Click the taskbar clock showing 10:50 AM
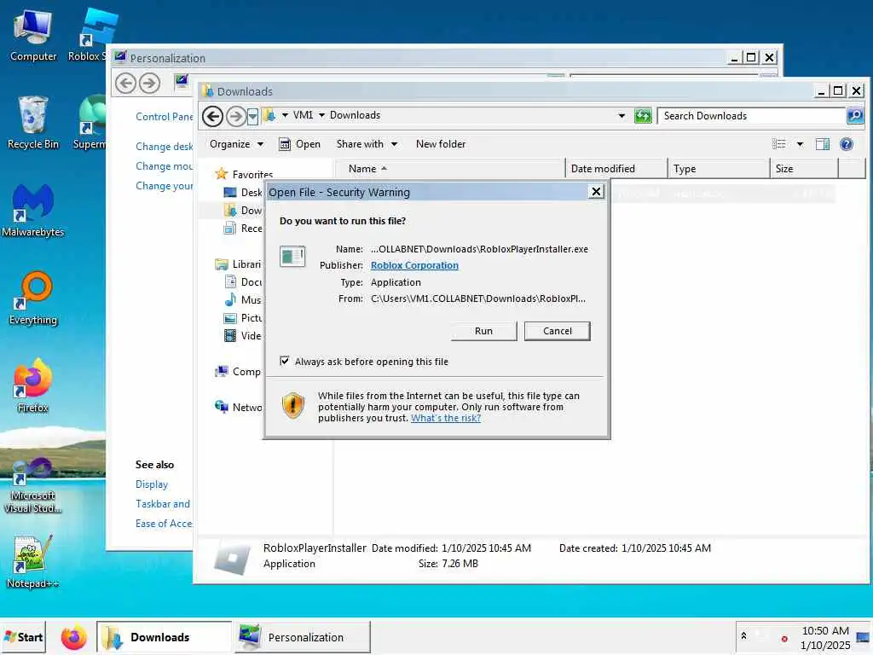Viewport: 873px width, 655px height. click(825, 638)
